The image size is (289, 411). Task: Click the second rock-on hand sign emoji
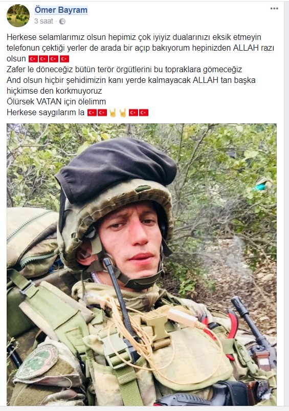(x=123, y=113)
